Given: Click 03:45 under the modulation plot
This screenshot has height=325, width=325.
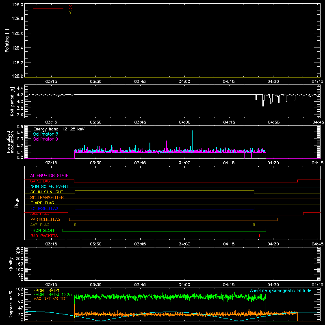Looking at the screenshot, I should [140, 163].
